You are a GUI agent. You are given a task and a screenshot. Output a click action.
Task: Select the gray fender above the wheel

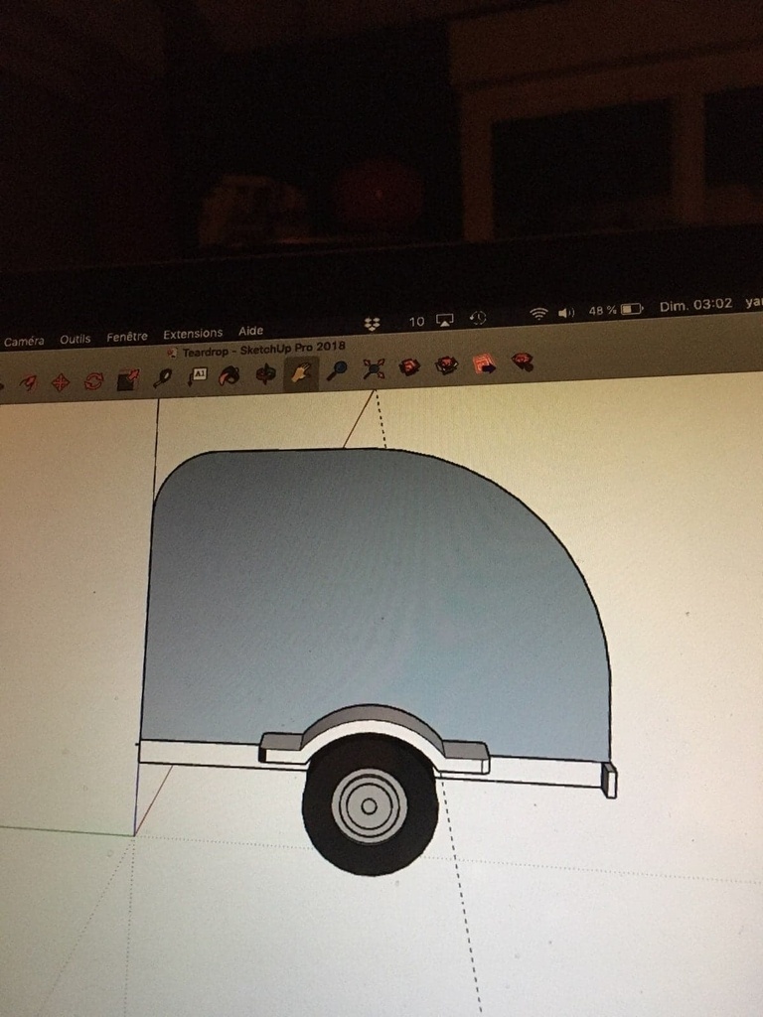click(x=375, y=738)
